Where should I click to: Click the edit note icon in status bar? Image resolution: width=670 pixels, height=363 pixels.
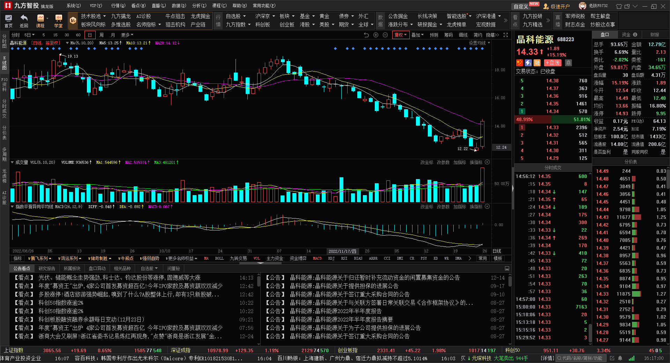612,358
